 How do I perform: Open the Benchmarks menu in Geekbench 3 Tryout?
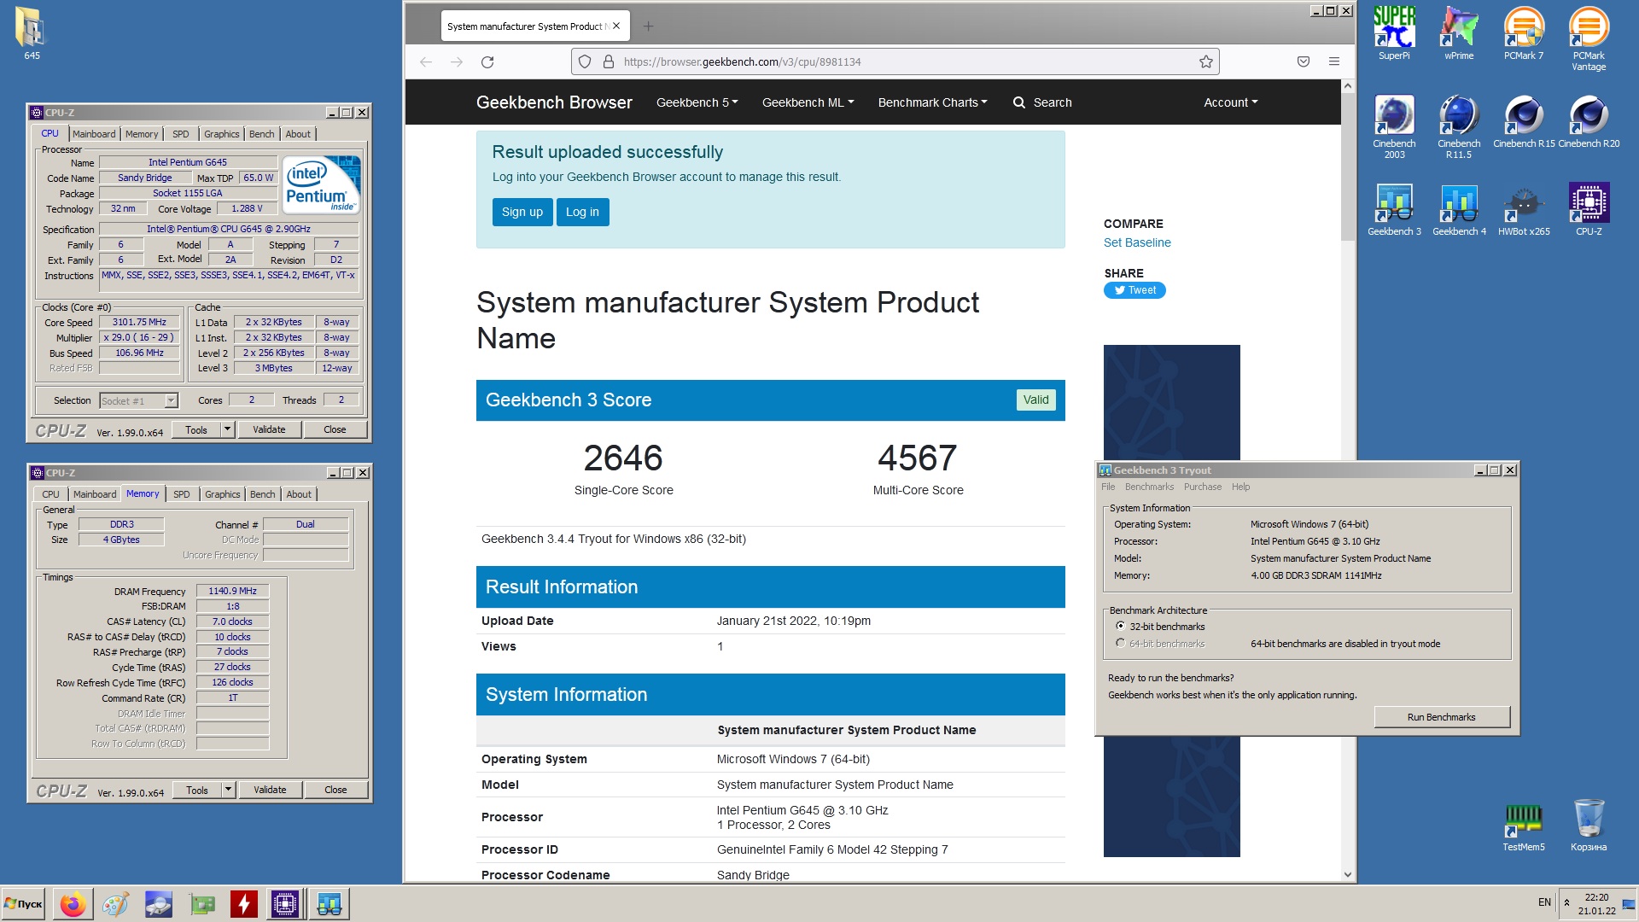pos(1149,487)
